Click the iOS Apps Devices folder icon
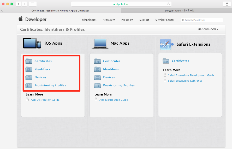 [x=29, y=77]
